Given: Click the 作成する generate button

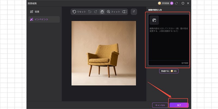Looking at the screenshot, I should (169, 71).
